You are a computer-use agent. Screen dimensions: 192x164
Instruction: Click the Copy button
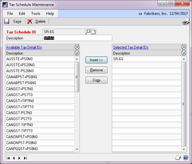pos(96,80)
